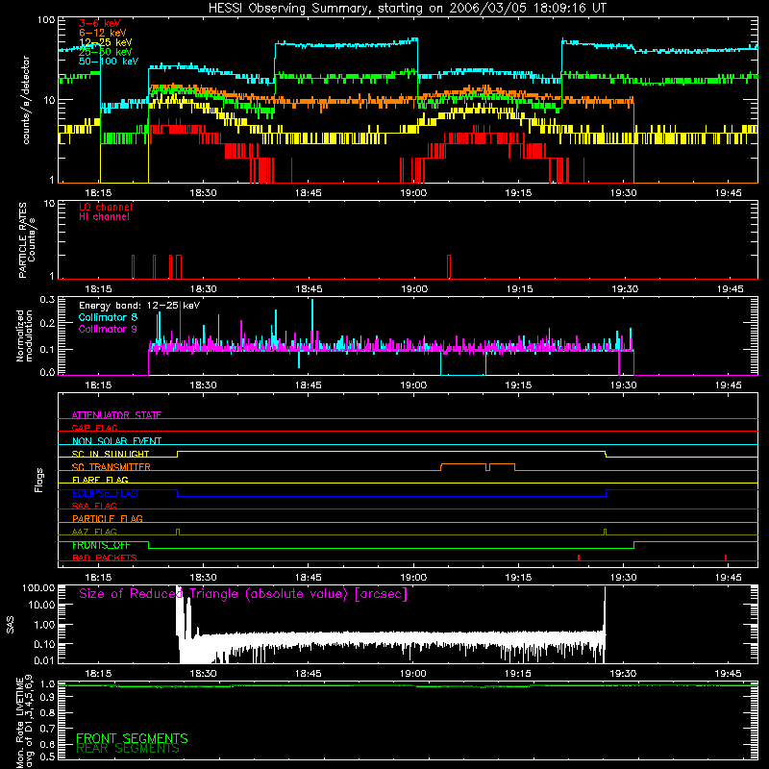Image resolution: width=769 pixels, height=769 pixels.
Task: Click the ECLIPSE_FLAG drop near 18:26
Action: coord(178,493)
